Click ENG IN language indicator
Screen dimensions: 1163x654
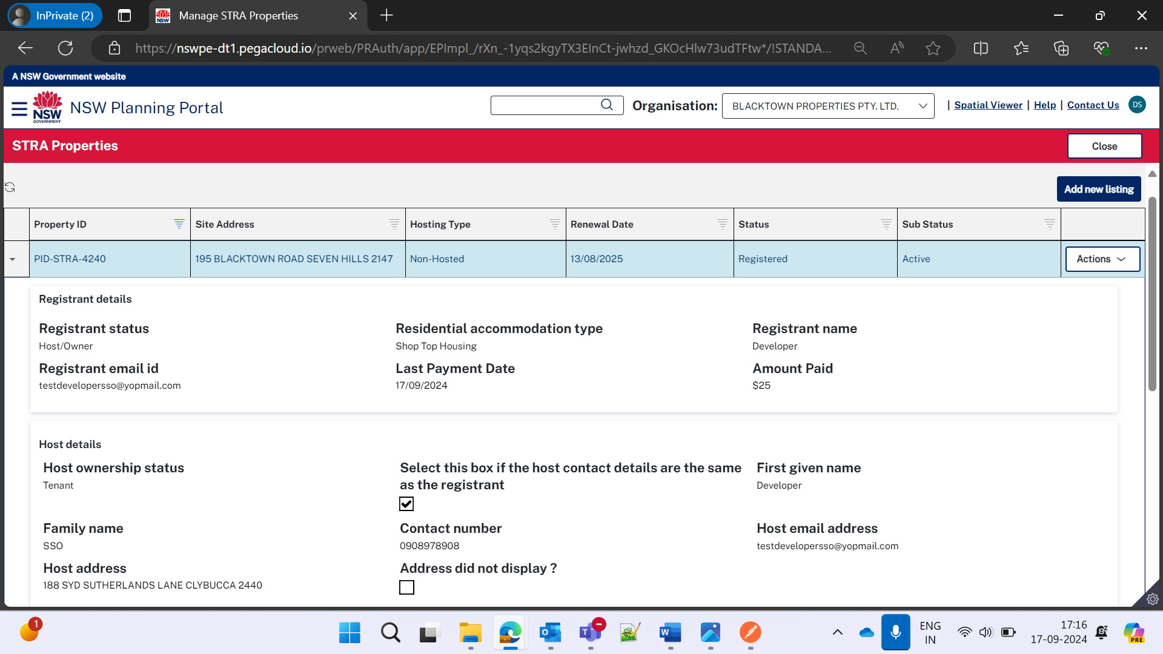(930, 632)
